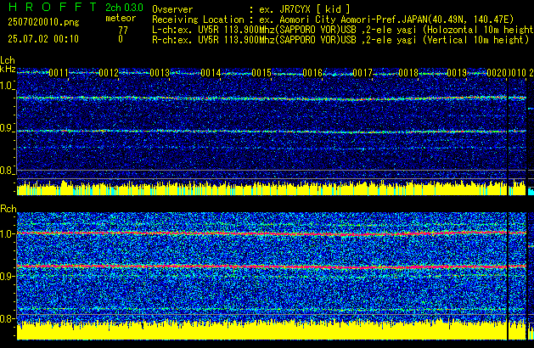Screen dimensions: 534x348
Task: Select the meteor count value 77
Action: point(123,31)
